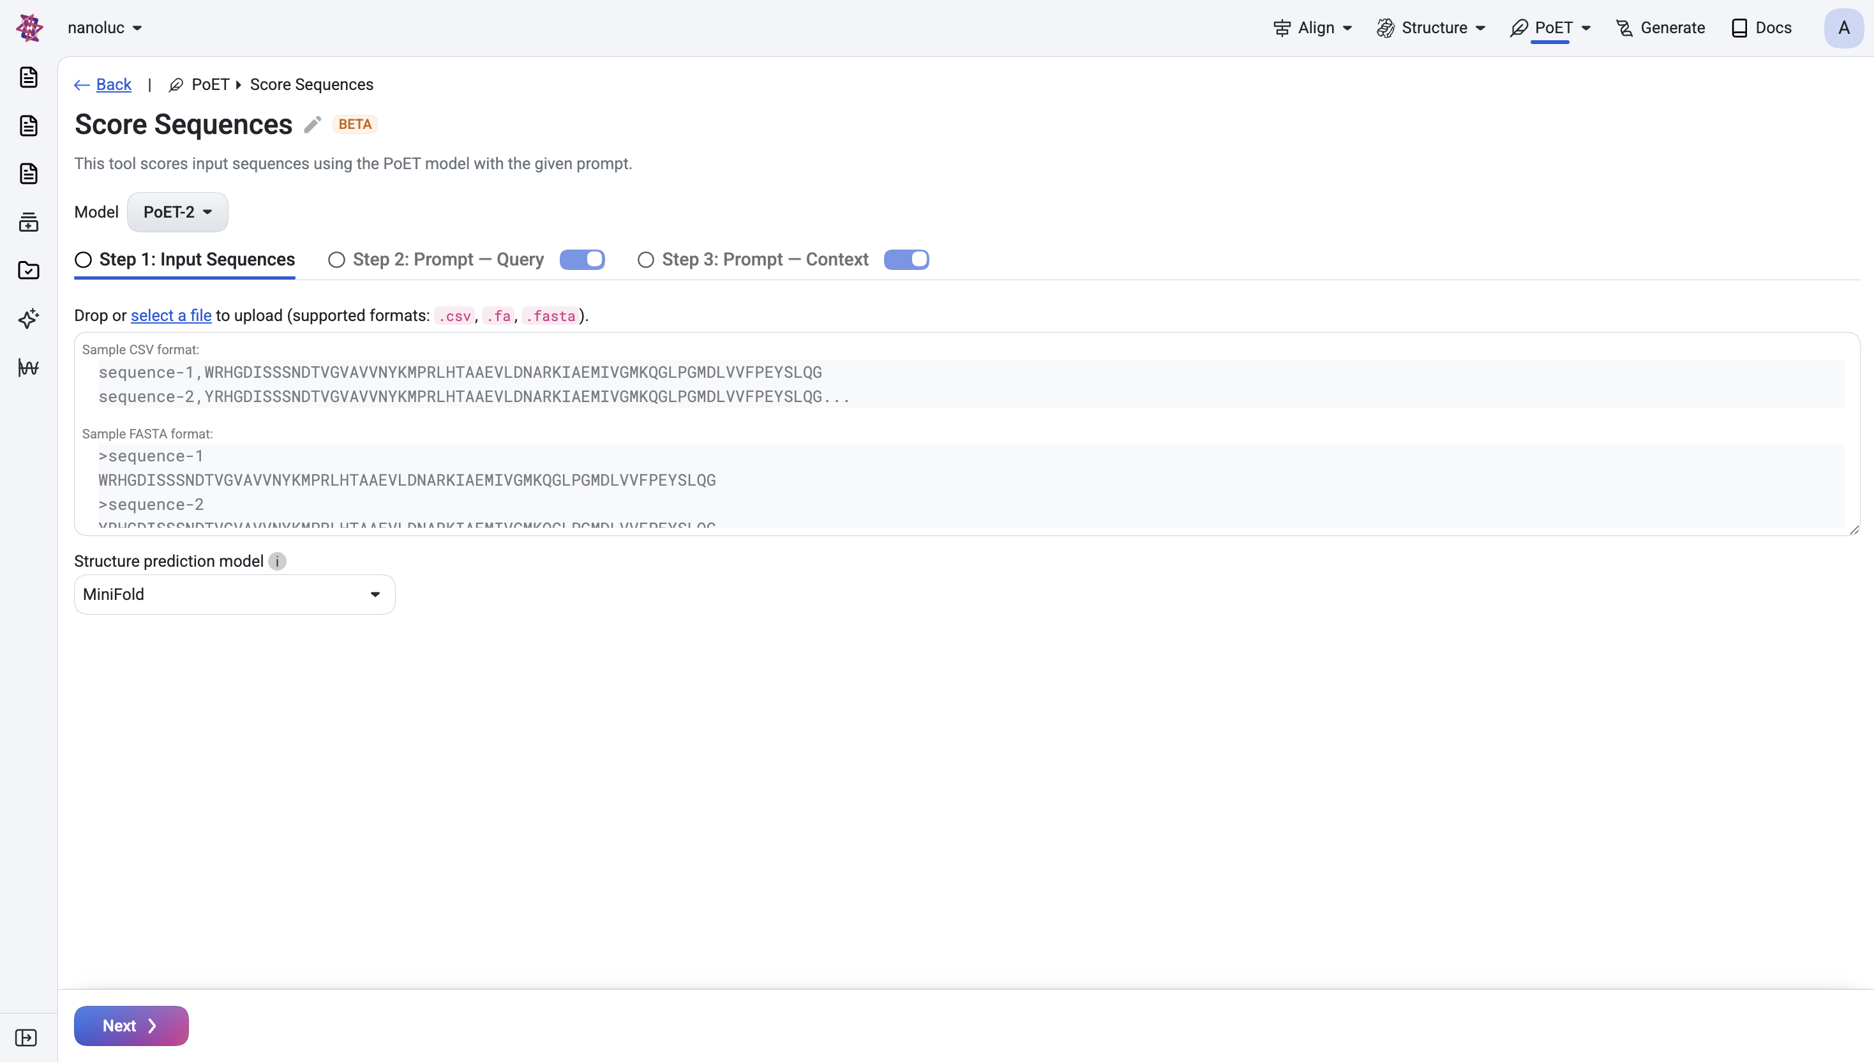The height and width of the screenshot is (1062, 1874).
Task: Expand the sidebar using the bottom-left panel icon
Action: (x=26, y=1037)
